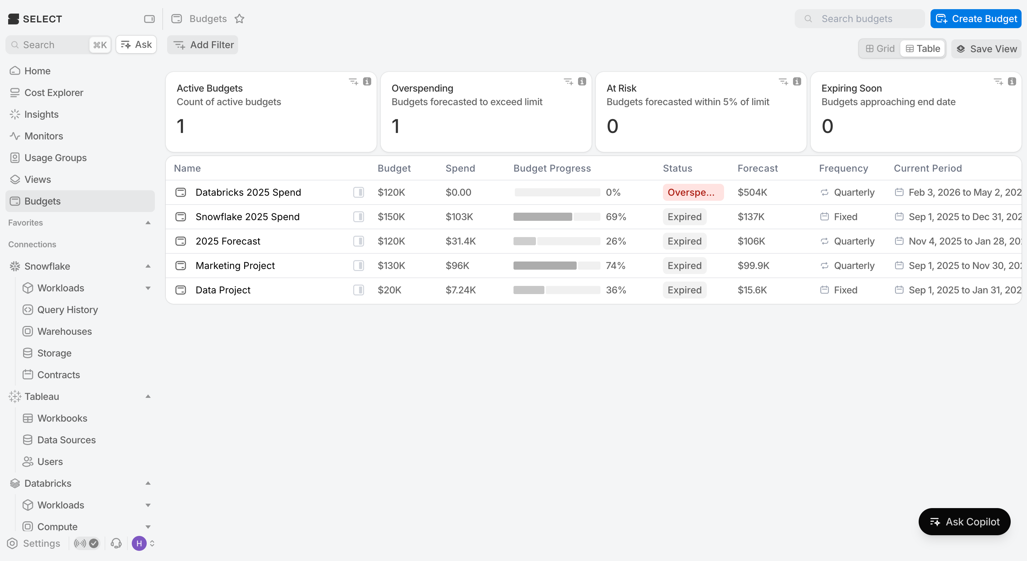Click info icon on Active Budgets card

367,82
